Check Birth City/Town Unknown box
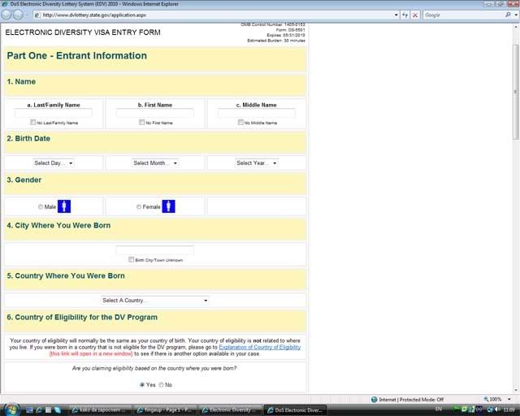This screenshot has width=520, height=416. click(x=132, y=259)
